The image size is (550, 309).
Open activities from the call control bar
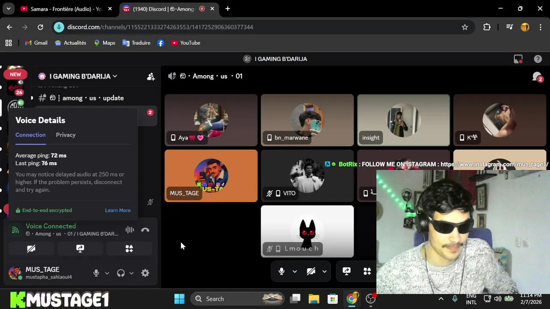click(x=367, y=271)
